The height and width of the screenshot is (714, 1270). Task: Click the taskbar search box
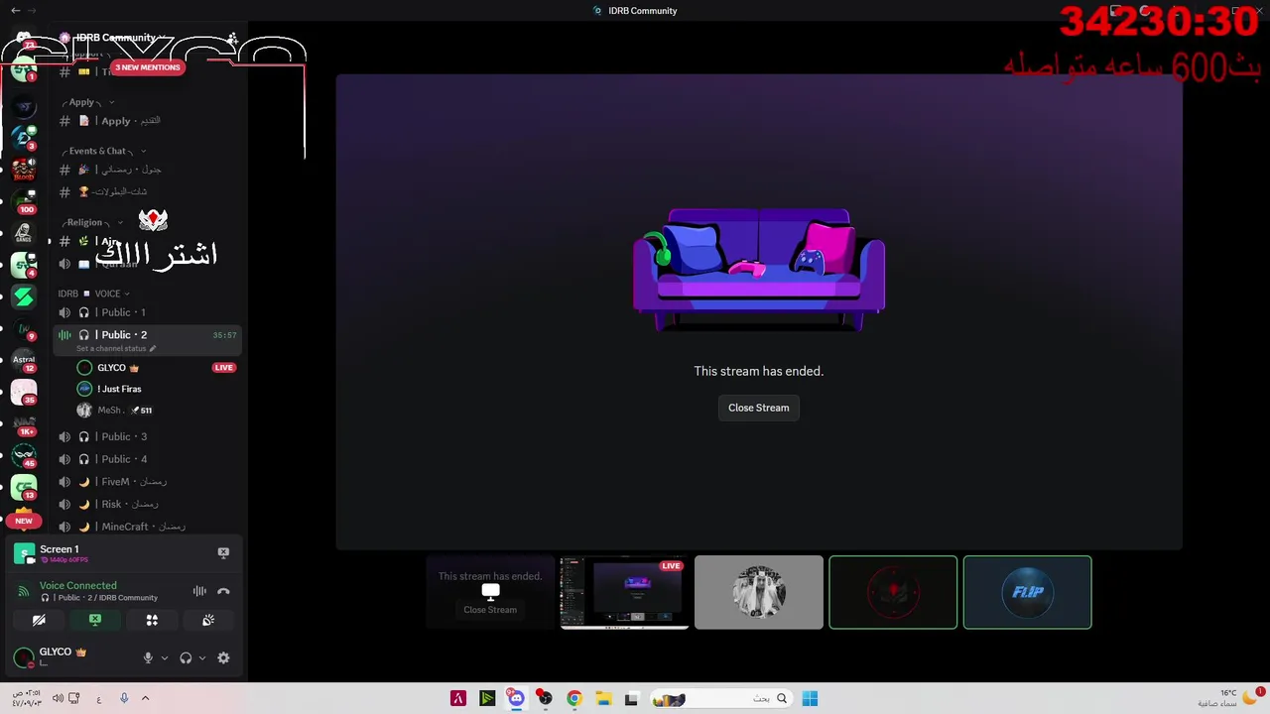[x=720, y=699]
